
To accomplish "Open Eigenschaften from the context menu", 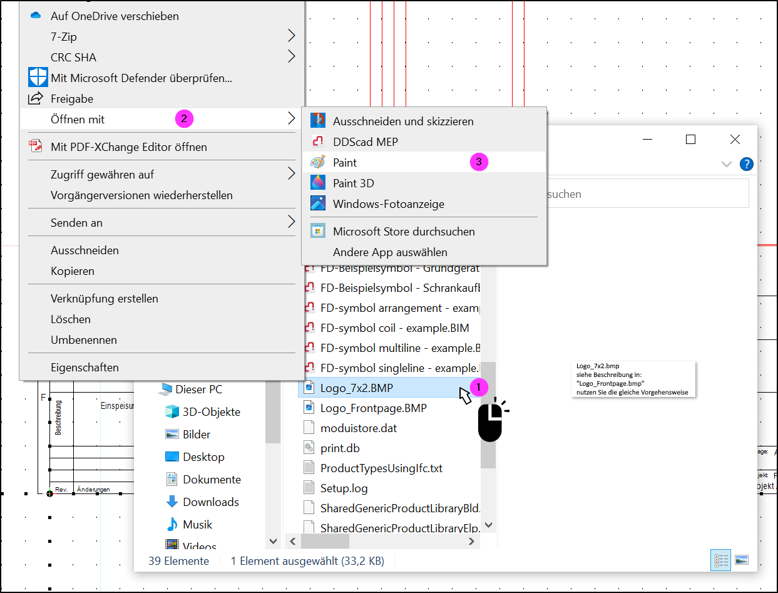I will coord(84,367).
